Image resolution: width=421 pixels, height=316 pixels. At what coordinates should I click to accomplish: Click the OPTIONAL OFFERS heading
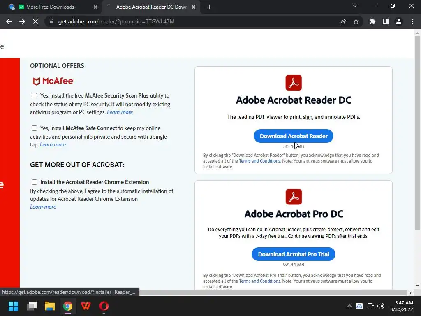[x=57, y=66]
